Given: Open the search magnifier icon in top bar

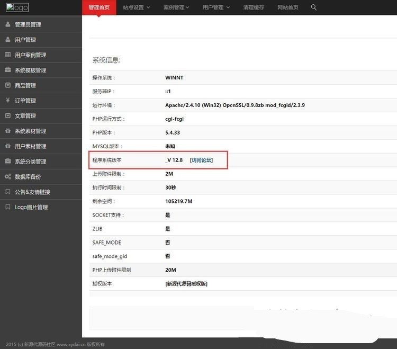Looking at the screenshot, I should (x=313, y=7).
